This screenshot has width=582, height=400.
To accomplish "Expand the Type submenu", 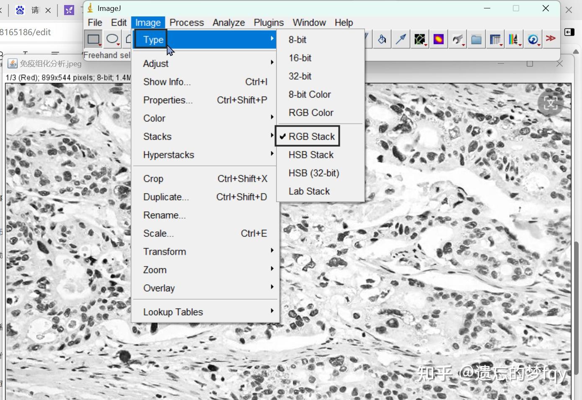I will tap(205, 39).
